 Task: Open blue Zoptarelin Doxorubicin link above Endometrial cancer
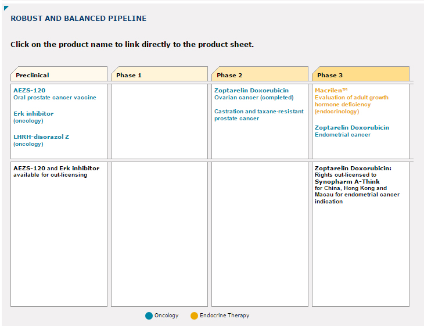351,128
